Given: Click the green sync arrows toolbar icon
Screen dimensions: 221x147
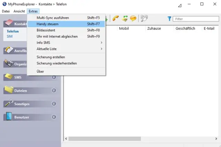Looking at the screenshot, I should click(x=125, y=18).
